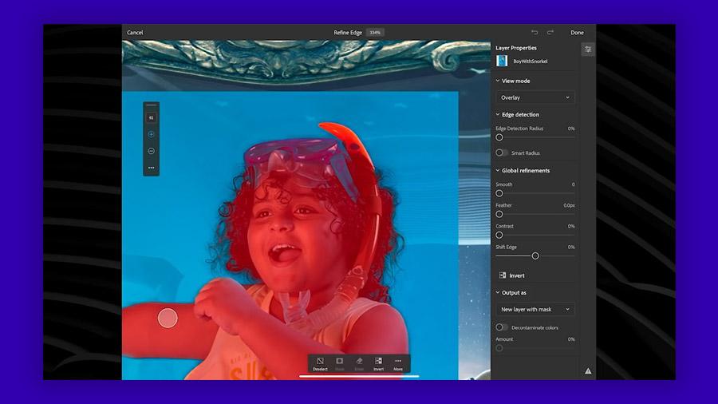The height and width of the screenshot is (404, 718).
Task: Click the Smooth slider handle
Action: [499, 193]
